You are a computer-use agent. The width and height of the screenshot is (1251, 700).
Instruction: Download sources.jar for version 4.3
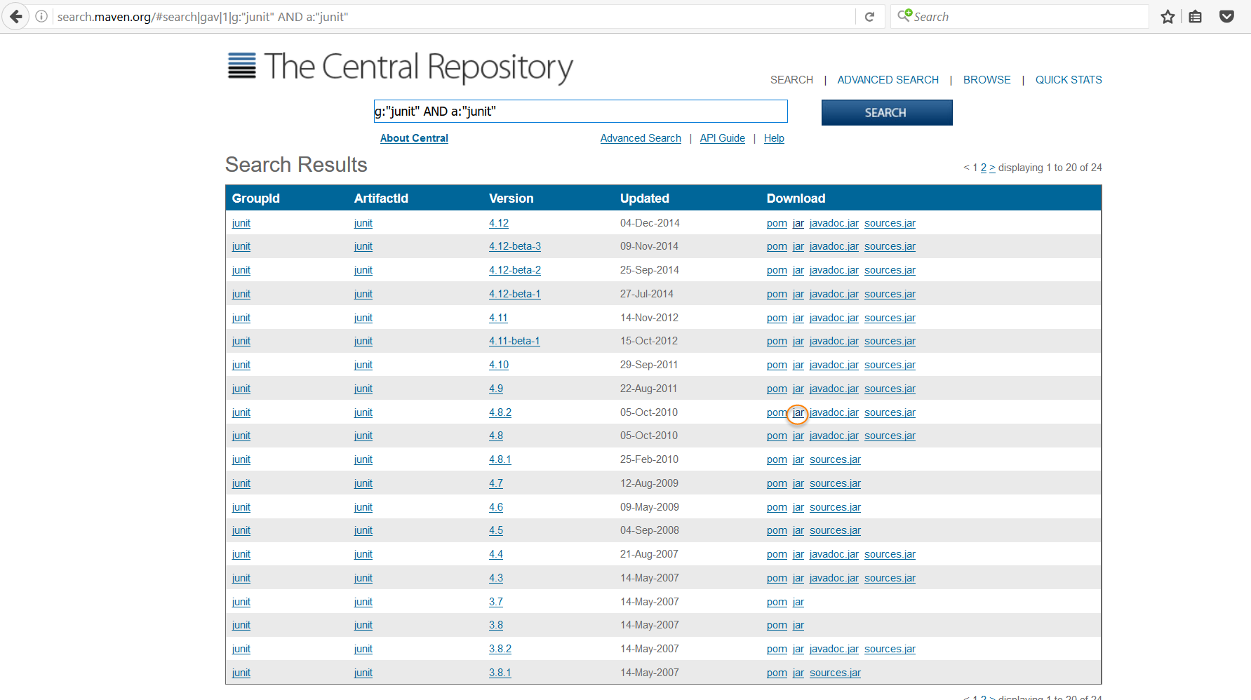tap(890, 578)
